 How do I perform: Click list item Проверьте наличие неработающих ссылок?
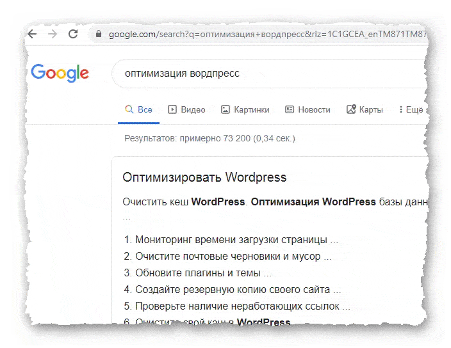click(x=237, y=306)
